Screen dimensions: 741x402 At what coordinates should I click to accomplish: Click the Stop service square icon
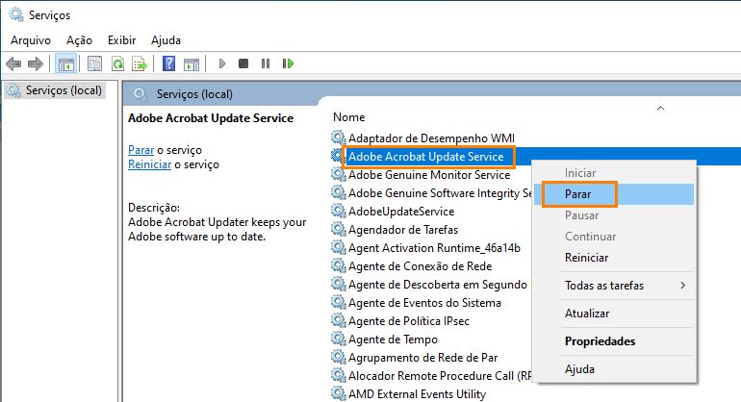tap(243, 63)
